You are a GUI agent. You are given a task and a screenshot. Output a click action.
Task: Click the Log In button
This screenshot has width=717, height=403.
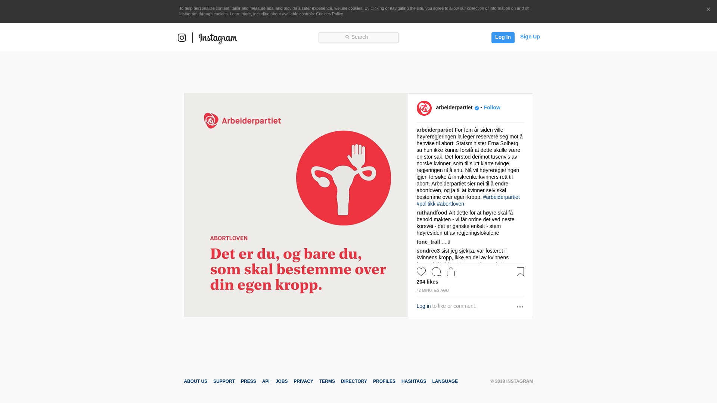503,37
